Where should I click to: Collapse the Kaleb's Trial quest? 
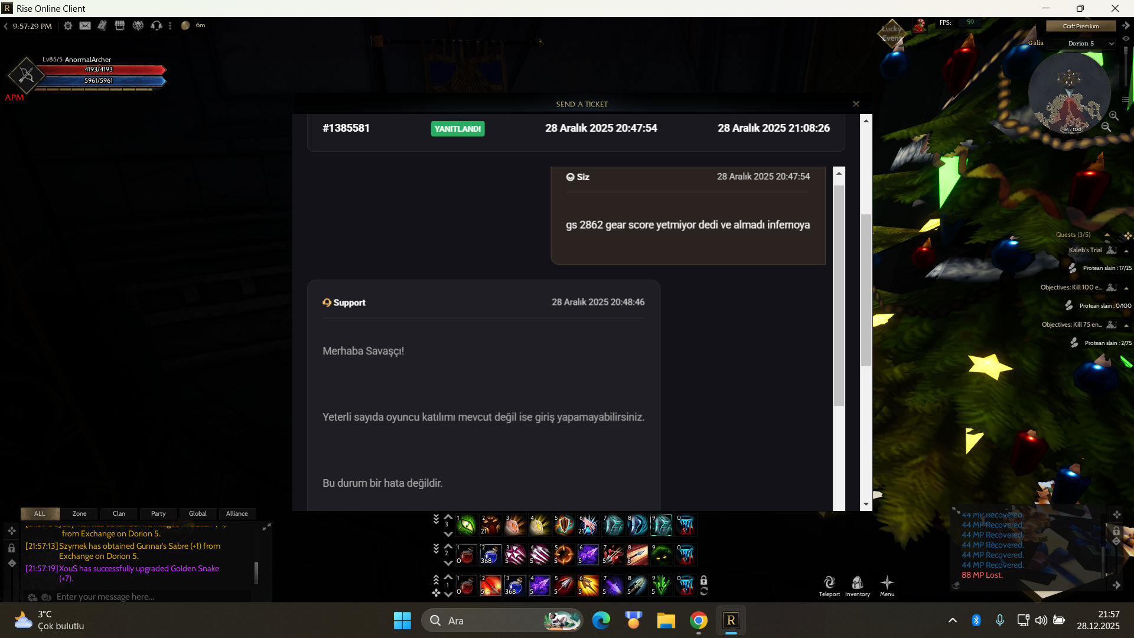point(1126,251)
